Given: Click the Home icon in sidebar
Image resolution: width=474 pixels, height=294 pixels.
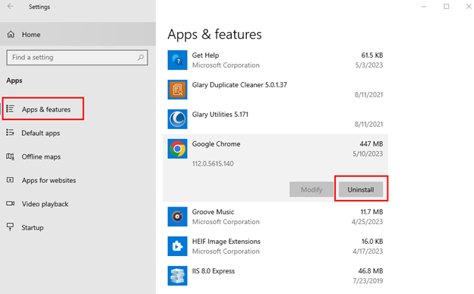Looking at the screenshot, I should pos(11,34).
